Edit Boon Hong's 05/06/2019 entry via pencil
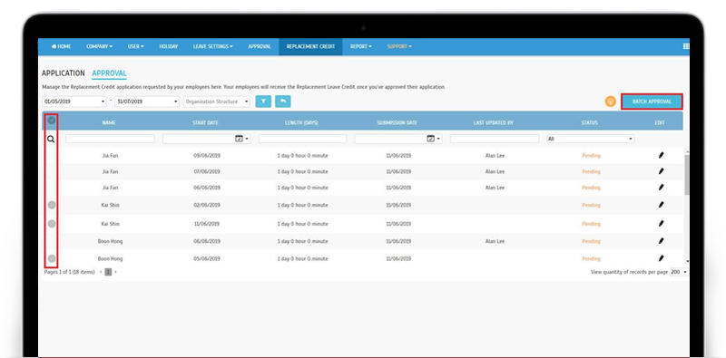The height and width of the screenshot is (358, 726). coord(661,258)
